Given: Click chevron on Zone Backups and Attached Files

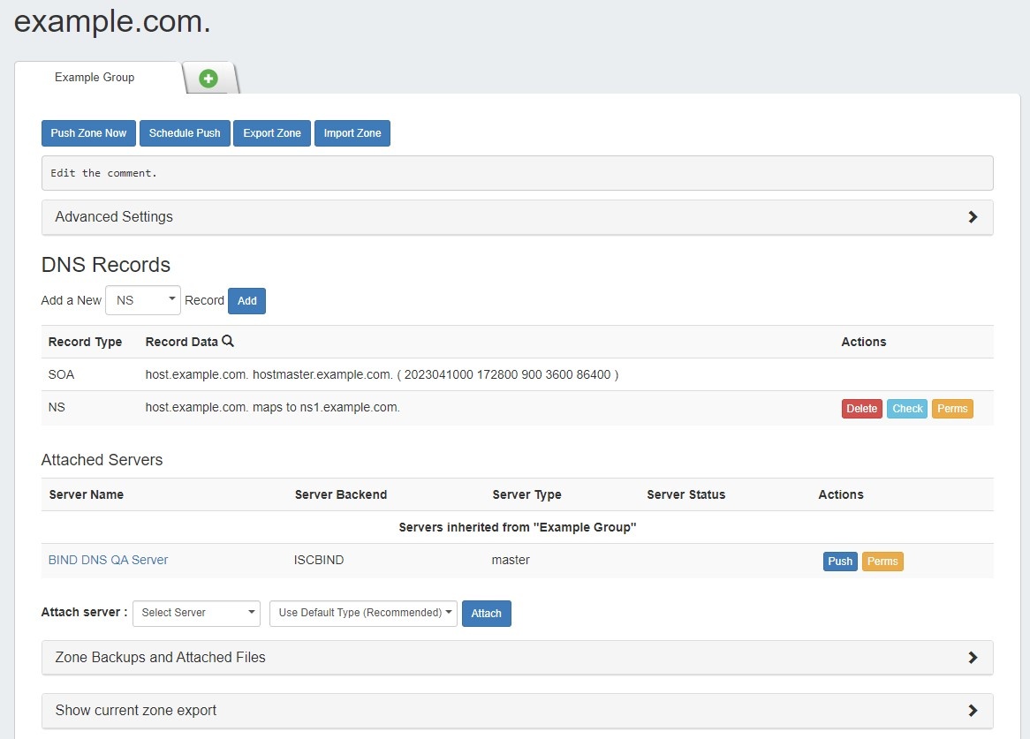Looking at the screenshot, I should (x=973, y=658).
